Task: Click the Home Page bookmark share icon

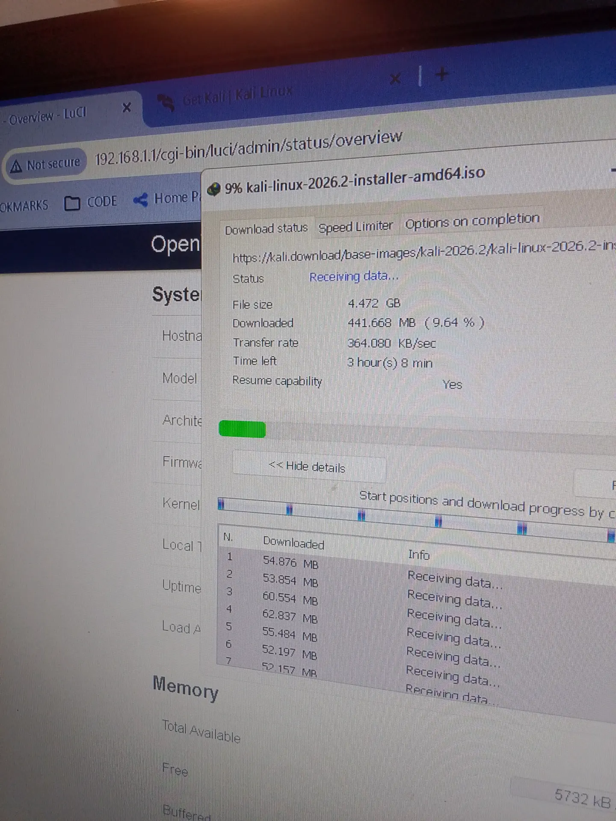Action: pos(140,199)
